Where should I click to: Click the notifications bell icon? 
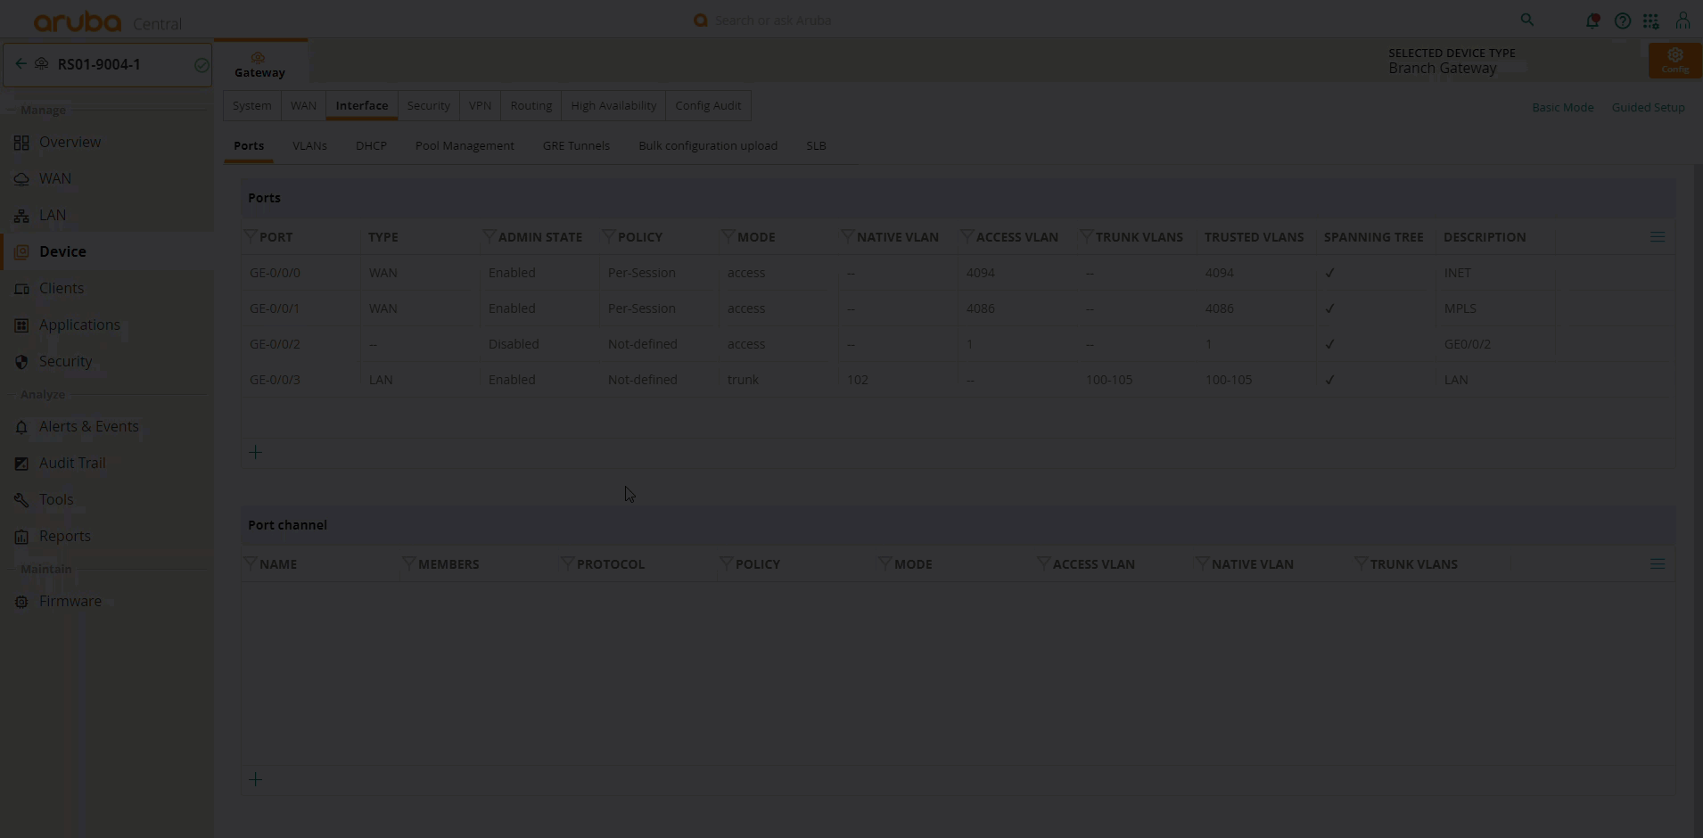point(1592,21)
